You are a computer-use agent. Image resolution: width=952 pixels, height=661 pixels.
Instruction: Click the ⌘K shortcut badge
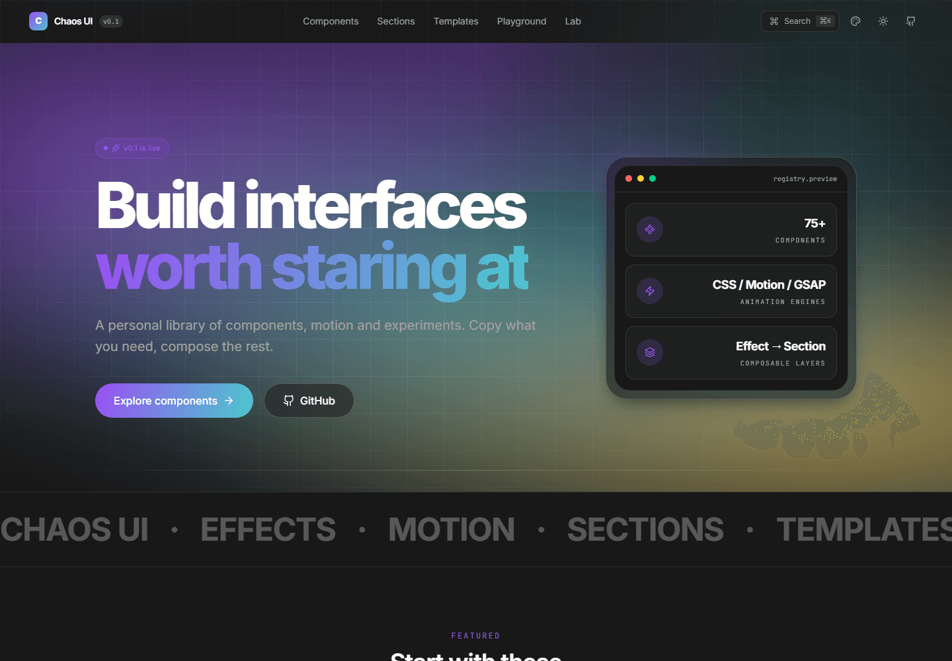pos(825,21)
